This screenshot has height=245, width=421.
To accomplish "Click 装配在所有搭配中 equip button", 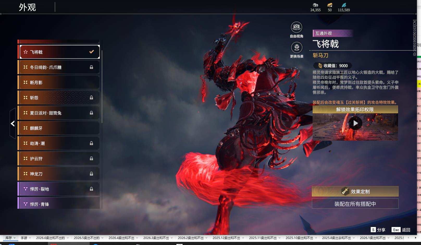I will pos(355,204).
